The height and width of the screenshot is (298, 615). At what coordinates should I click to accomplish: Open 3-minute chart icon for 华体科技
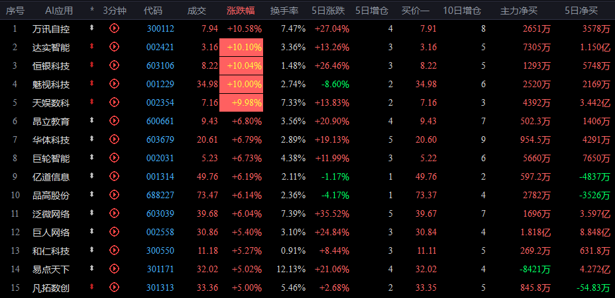pos(114,139)
